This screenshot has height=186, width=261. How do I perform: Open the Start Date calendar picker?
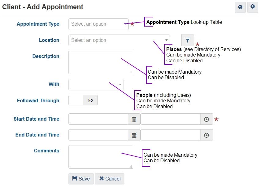pos(134,119)
